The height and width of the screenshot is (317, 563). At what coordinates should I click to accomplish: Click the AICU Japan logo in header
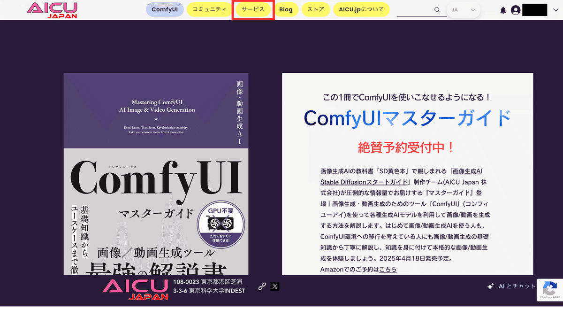click(52, 10)
